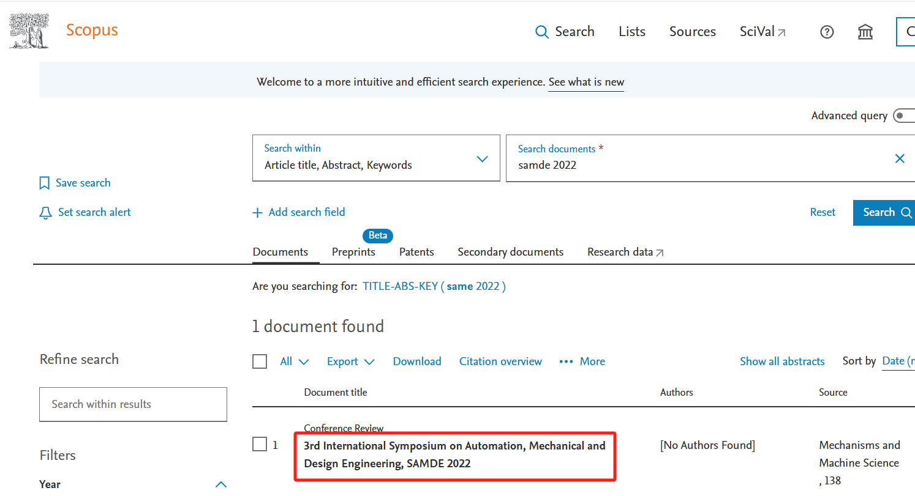Click the Authors column header
The image size is (915, 496).
(x=677, y=393)
